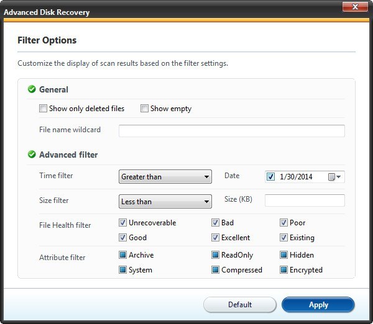
Task: Click the File Health filter label
Action: [65, 225]
